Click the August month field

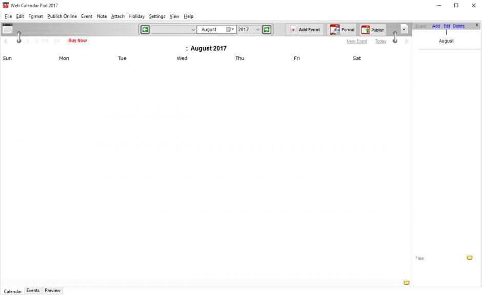[216, 30]
